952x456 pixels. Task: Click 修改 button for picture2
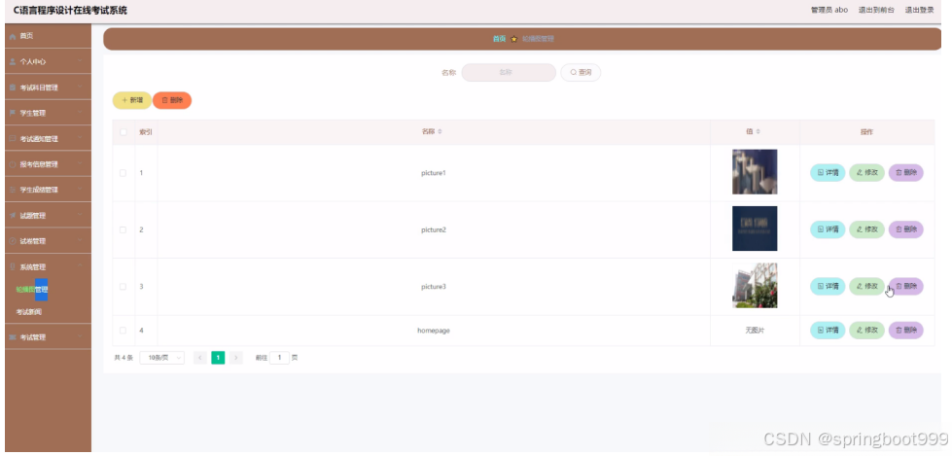(x=867, y=229)
